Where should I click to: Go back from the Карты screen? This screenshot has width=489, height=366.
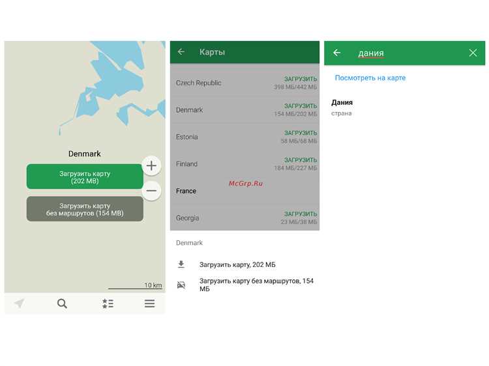(181, 51)
